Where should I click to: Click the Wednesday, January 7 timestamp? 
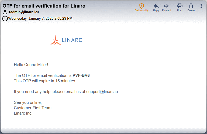pos(40,19)
